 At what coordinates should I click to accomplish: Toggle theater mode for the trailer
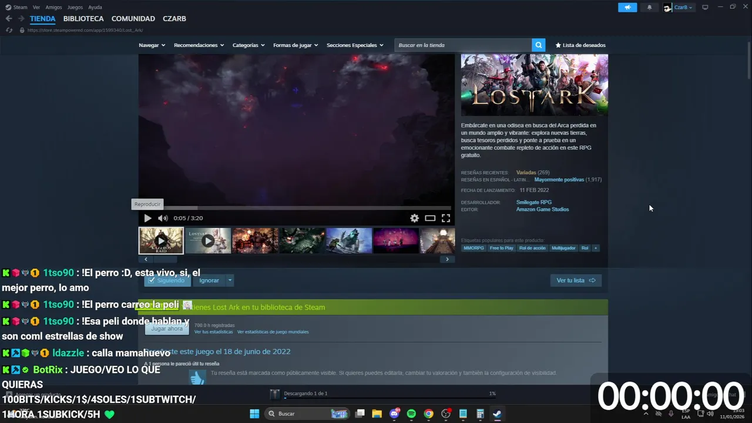pyautogui.click(x=430, y=218)
